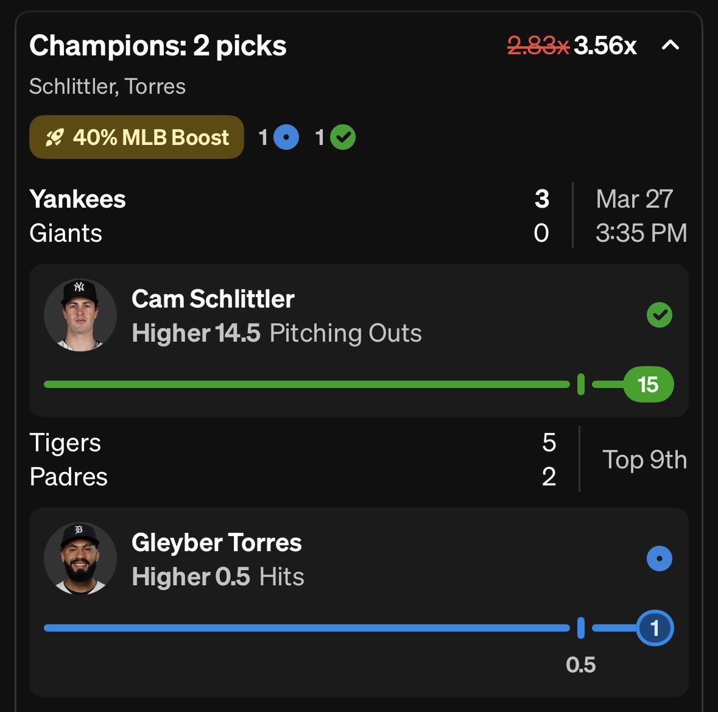Click the 40% MLB Boost badge
Screen dimensions: 718x712
tap(136, 137)
